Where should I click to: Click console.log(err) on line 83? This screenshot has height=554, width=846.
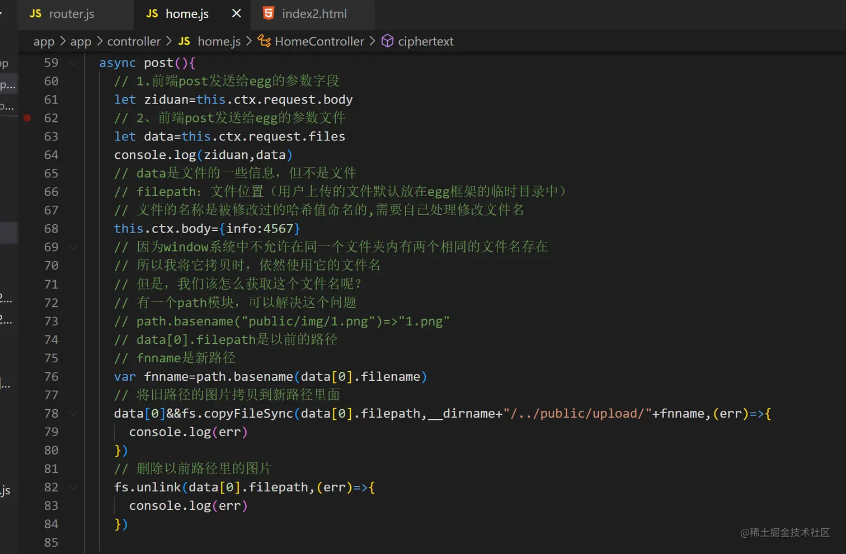pos(189,506)
